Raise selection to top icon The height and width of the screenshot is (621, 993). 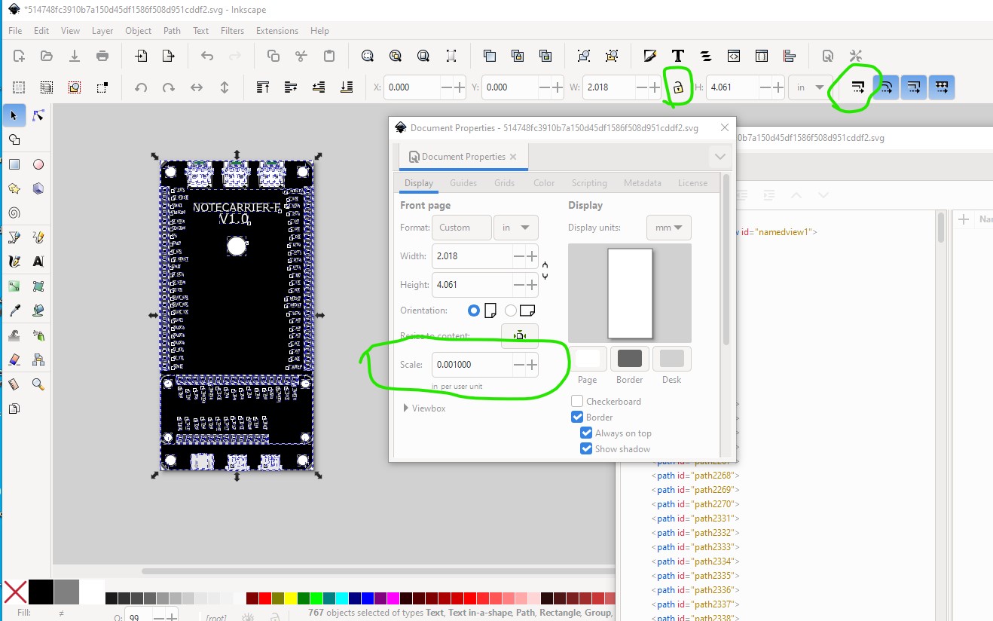[263, 87]
